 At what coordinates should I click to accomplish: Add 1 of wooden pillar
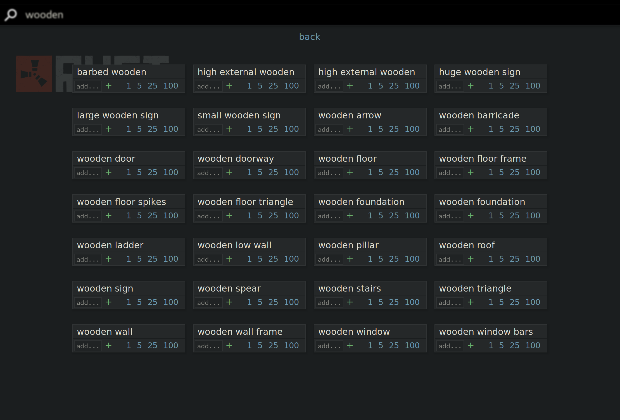tap(370, 259)
